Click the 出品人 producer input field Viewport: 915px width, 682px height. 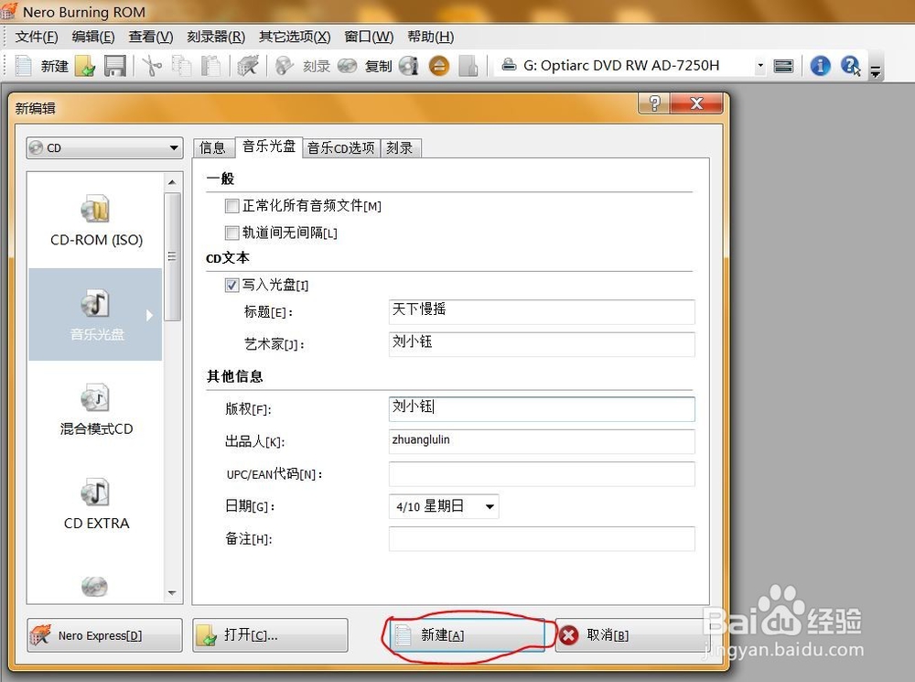tap(542, 441)
